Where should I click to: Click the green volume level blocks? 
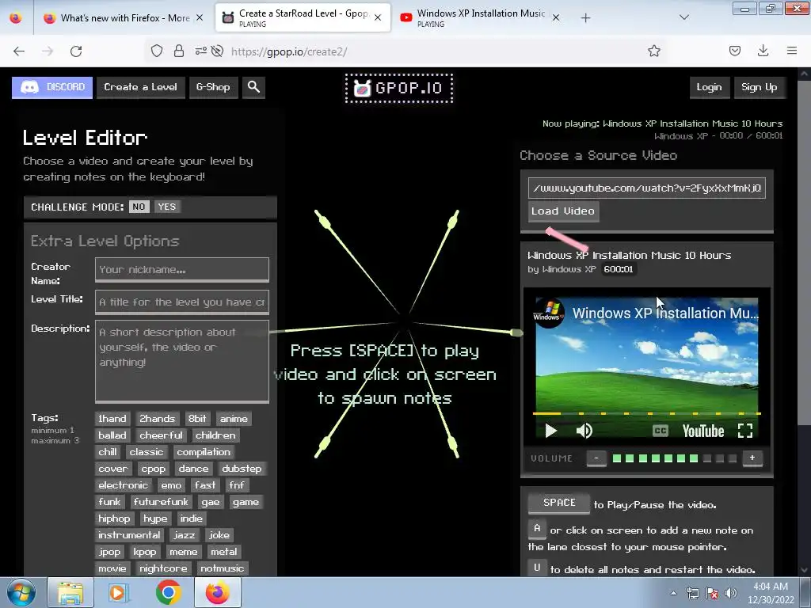(655, 458)
